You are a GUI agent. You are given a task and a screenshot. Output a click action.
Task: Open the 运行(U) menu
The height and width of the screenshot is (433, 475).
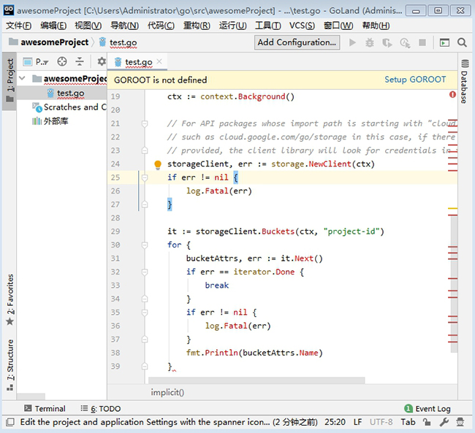pyautogui.click(x=232, y=26)
